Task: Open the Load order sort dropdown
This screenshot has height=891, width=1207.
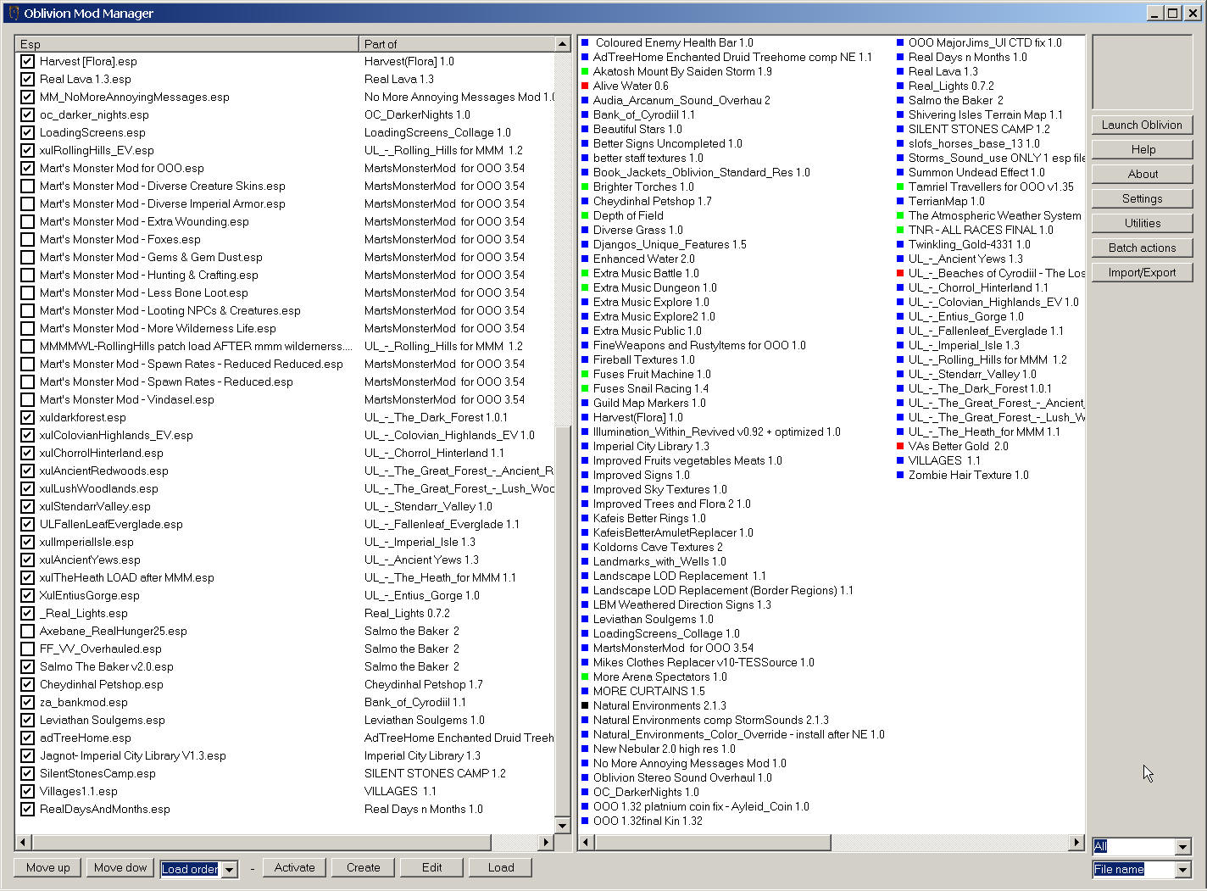Action: pos(229,869)
